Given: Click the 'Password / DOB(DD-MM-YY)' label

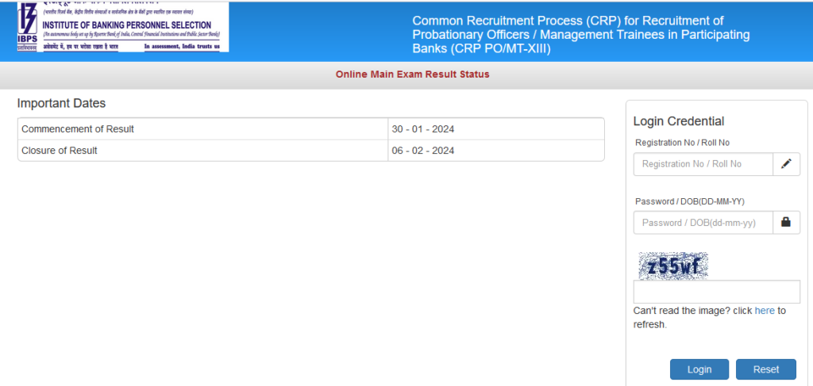Looking at the screenshot, I should point(690,201).
